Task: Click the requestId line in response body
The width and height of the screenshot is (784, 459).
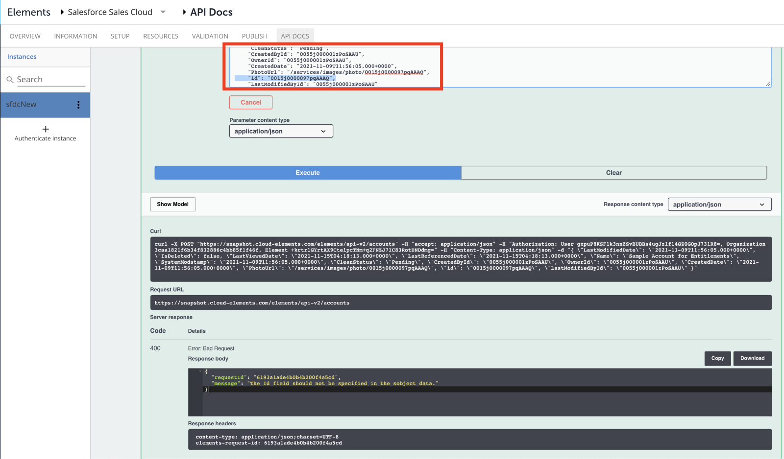Action: coord(276,377)
